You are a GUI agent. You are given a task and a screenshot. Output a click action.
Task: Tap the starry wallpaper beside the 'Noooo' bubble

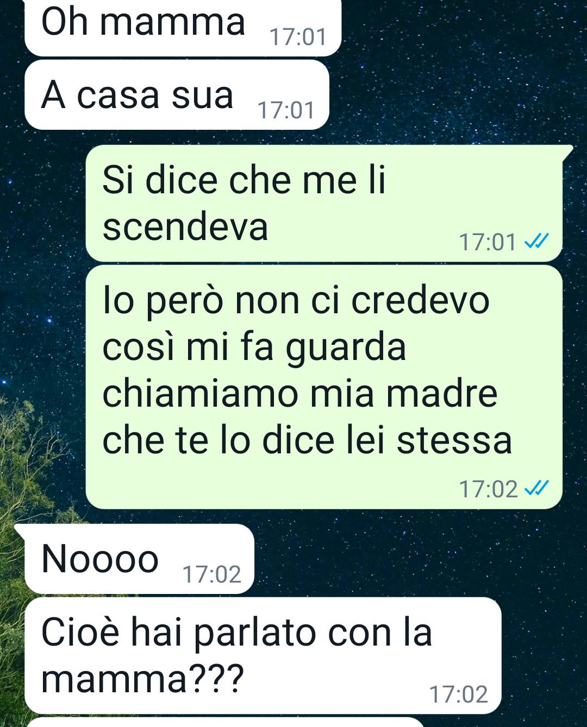tap(419, 559)
